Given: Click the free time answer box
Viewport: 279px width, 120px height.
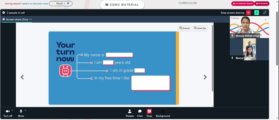Looking at the screenshot, I should (151, 83).
